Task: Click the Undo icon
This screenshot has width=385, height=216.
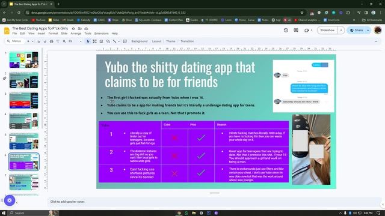Action: pyautogui.click(x=38, y=41)
